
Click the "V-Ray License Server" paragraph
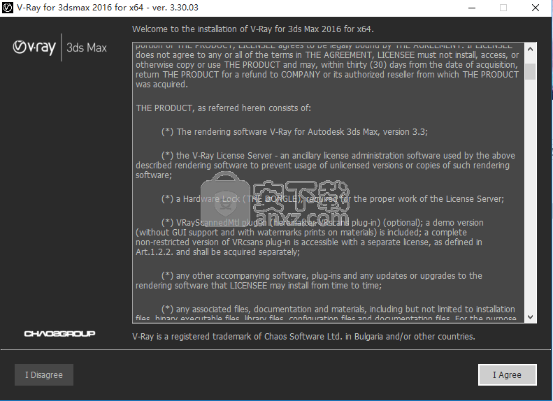point(325,166)
